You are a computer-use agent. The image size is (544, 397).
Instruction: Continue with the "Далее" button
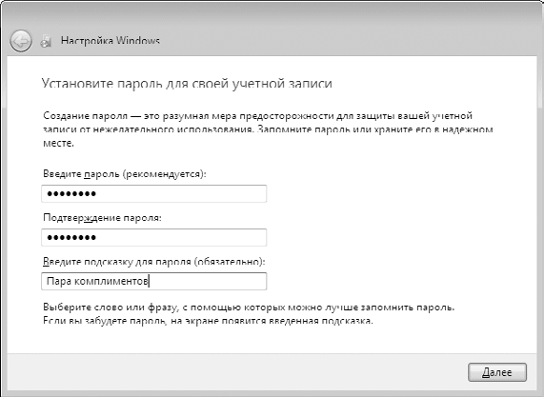(497, 372)
